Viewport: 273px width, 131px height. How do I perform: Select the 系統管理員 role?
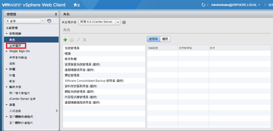[104, 48]
